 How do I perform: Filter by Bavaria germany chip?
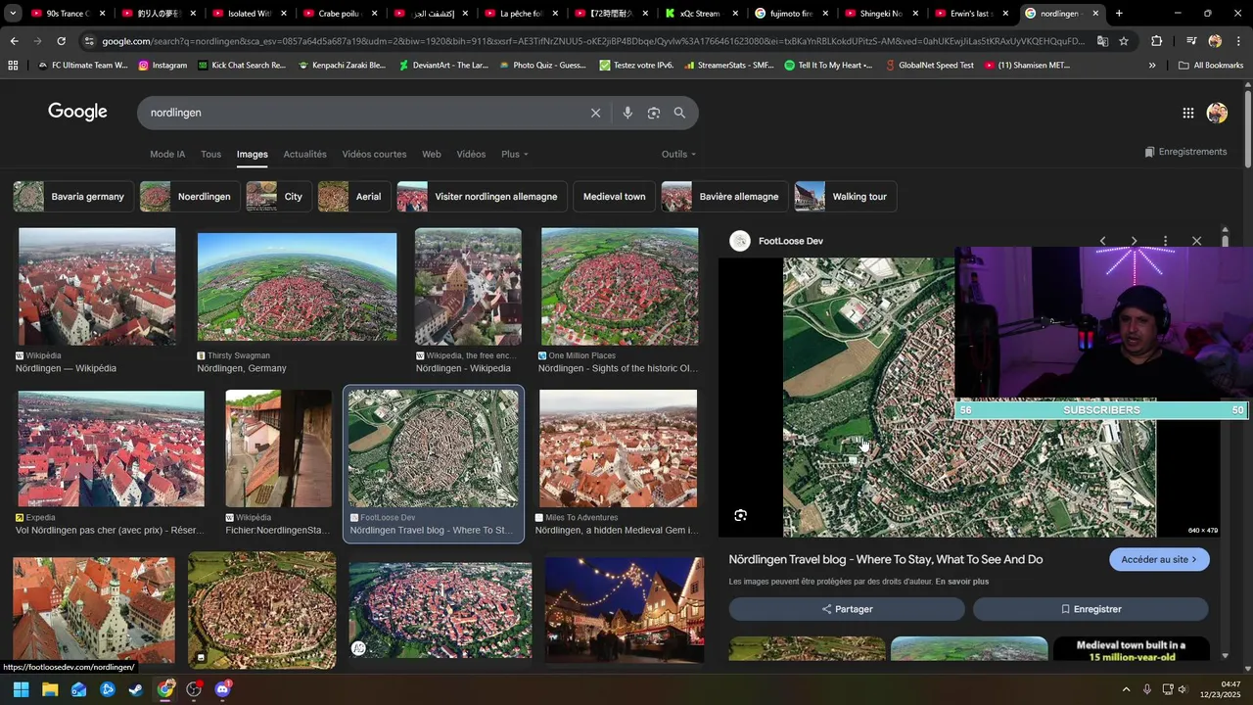(73, 197)
